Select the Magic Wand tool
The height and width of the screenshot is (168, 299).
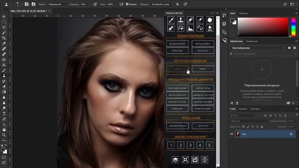[x=4, y=33]
